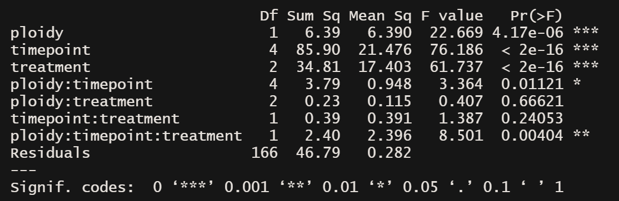
Task: Click the Mean Sq value 2.396
Action: click(x=390, y=136)
